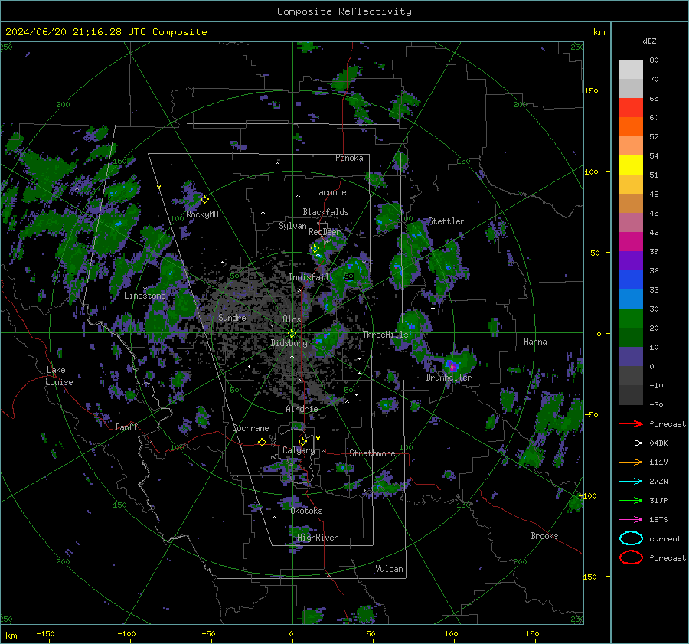Click the dBZ legend heading
Screen dimensions: 689x644
649,41
